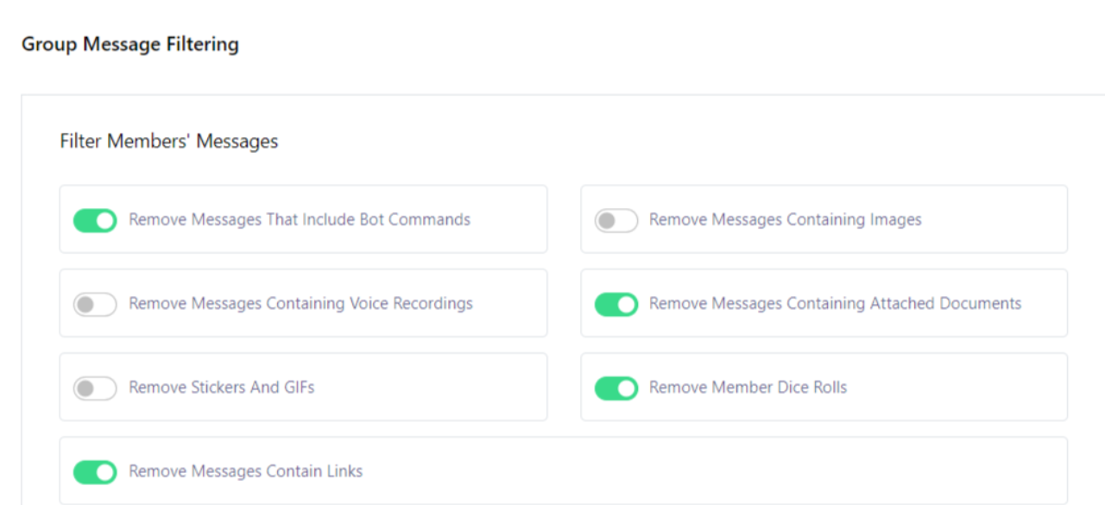Click 'Remove Messages Containing Attached Documents' label

click(836, 303)
